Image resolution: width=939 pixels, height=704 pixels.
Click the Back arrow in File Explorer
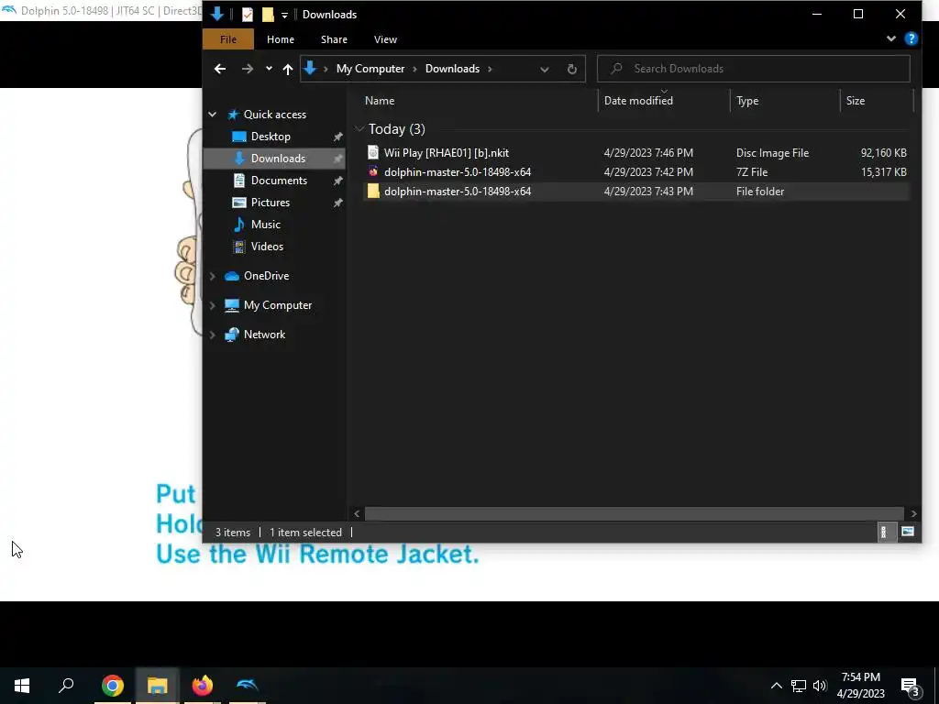(x=220, y=69)
